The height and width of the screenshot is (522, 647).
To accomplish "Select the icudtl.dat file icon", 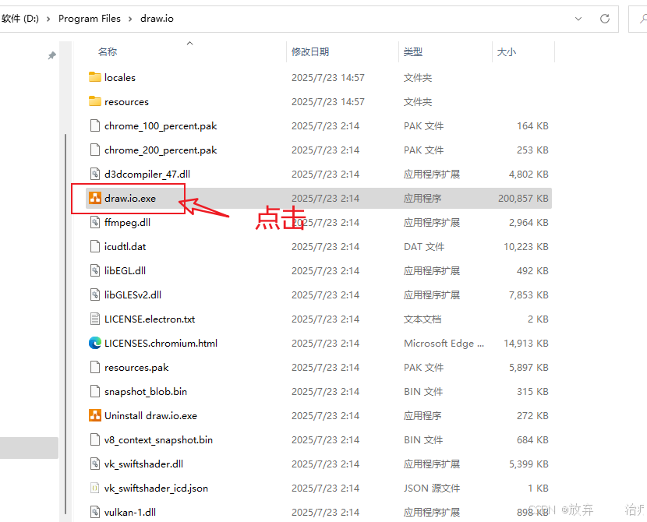I will 95,246.
